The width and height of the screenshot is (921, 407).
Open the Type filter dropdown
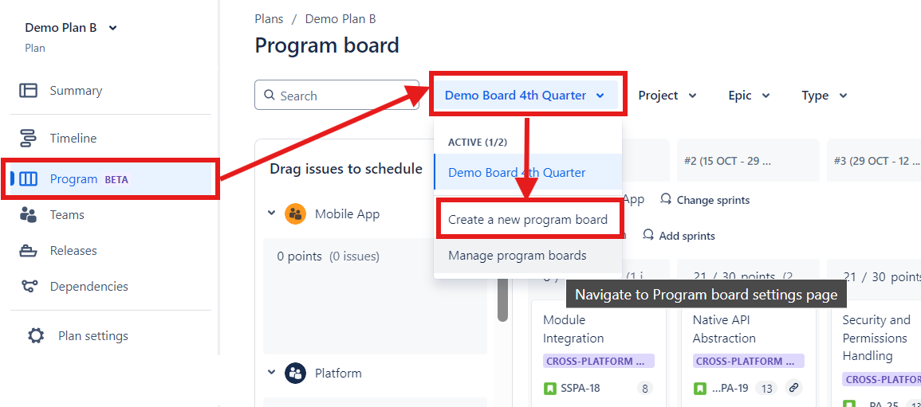pyautogui.click(x=824, y=96)
